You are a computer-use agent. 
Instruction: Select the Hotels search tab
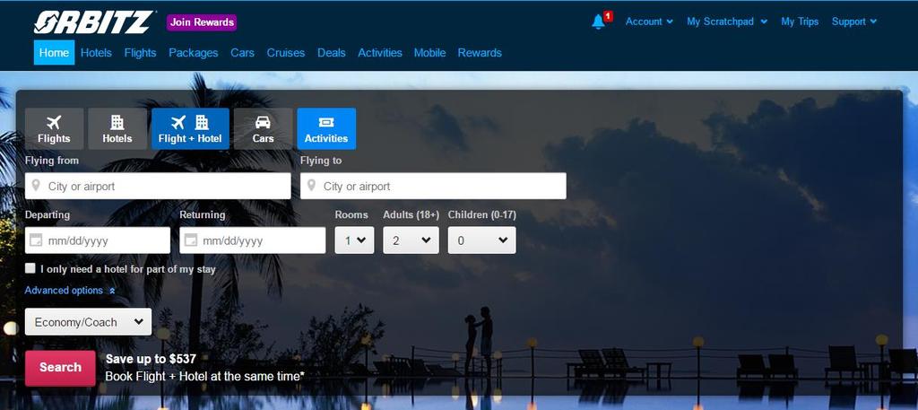pos(117,129)
